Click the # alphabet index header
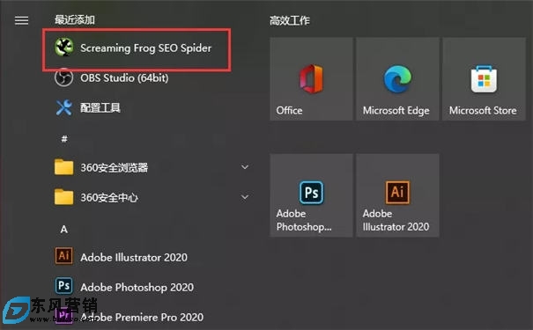The image size is (533, 330). pos(64,138)
